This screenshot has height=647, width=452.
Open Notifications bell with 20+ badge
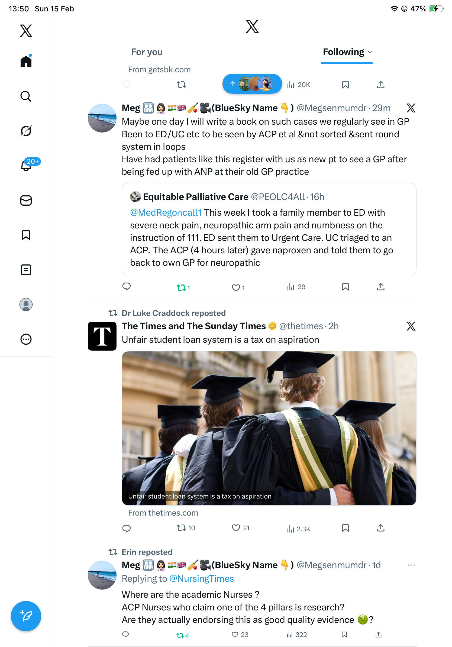pos(26,166)
